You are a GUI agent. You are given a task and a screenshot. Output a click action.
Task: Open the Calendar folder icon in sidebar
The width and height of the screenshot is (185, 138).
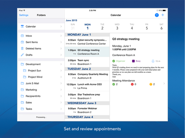[x=22, y=26]
